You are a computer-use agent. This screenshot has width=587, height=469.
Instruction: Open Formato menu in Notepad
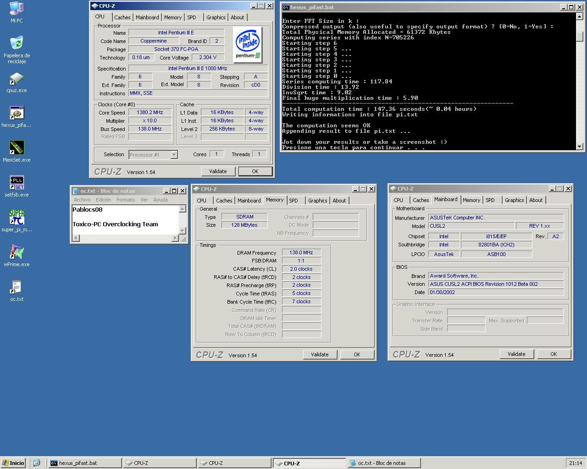point(126,200)
